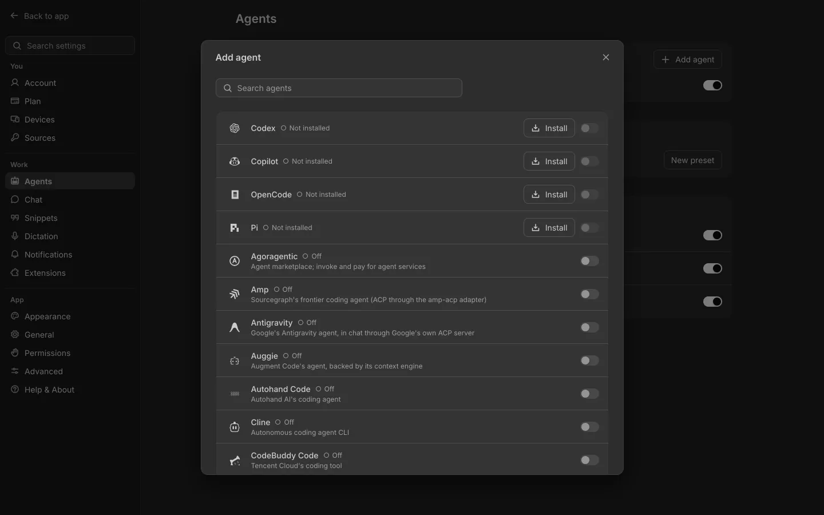Enable the Auggie agent
The image size is (824, 515).
(x=589, y=360)
